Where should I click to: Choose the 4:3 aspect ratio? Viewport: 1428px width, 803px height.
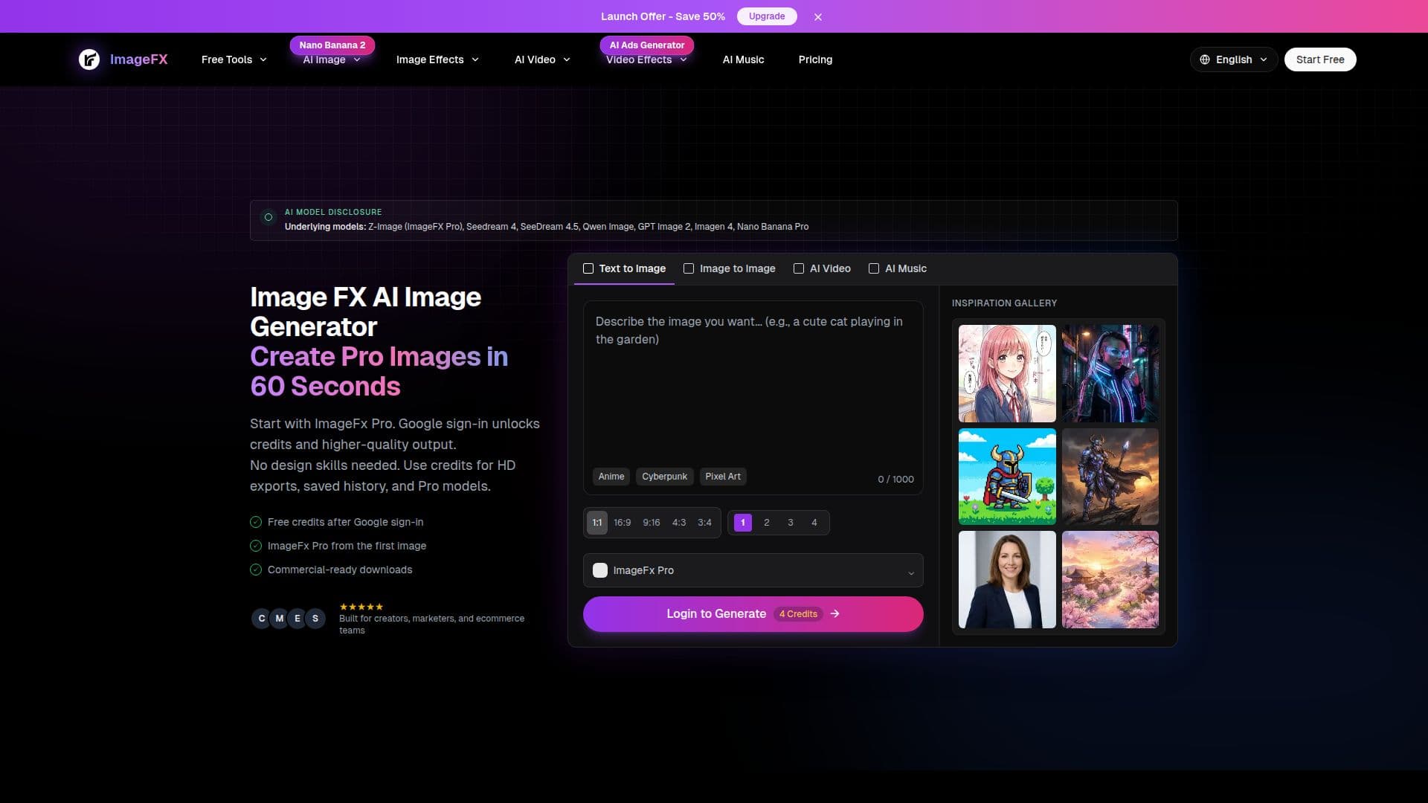[679, 523]
